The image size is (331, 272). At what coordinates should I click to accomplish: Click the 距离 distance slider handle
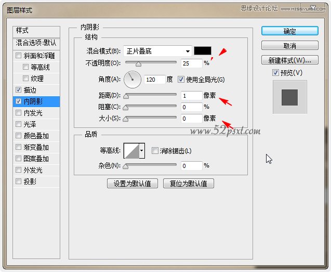click(126, 96)
